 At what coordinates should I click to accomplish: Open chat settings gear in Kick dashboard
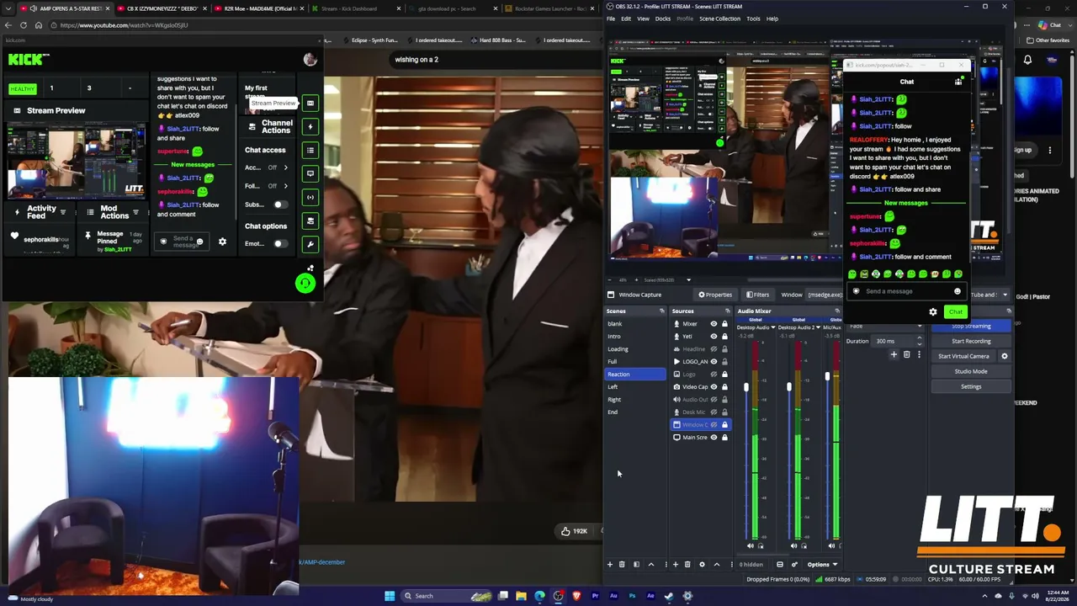pos(222,242)
